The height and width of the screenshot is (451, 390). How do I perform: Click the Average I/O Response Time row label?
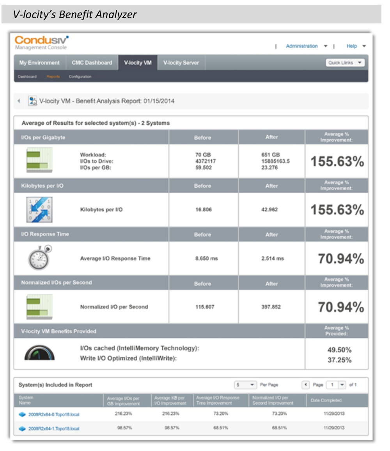pos(115,258)
